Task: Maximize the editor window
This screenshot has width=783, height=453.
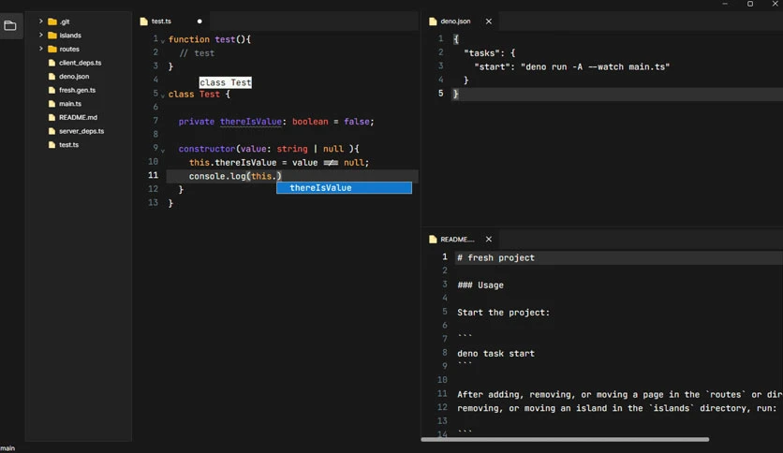Action: click(750, 4)
